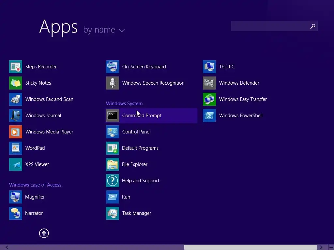This screenshot has width=334, height=250.
Task: Click the 'Windows Speech Recognition' label
Action: [x=153, y=83]
